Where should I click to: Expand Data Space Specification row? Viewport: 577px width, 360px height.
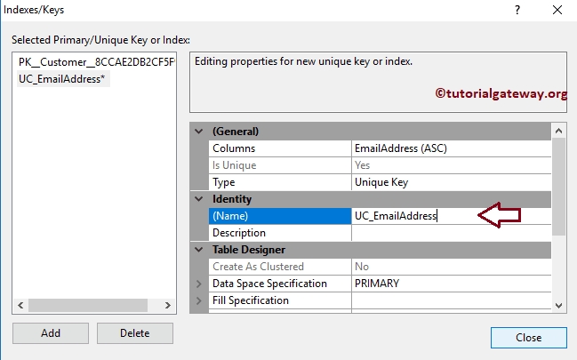[x=198, y=284]
